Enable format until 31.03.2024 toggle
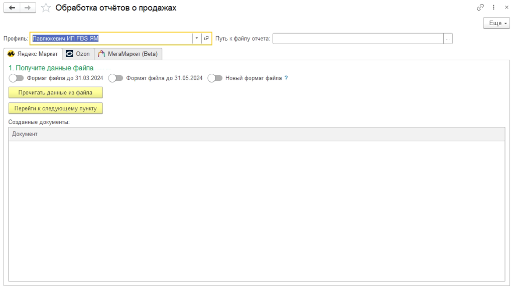This screenshot has width=514, height=288. (17, 78)
